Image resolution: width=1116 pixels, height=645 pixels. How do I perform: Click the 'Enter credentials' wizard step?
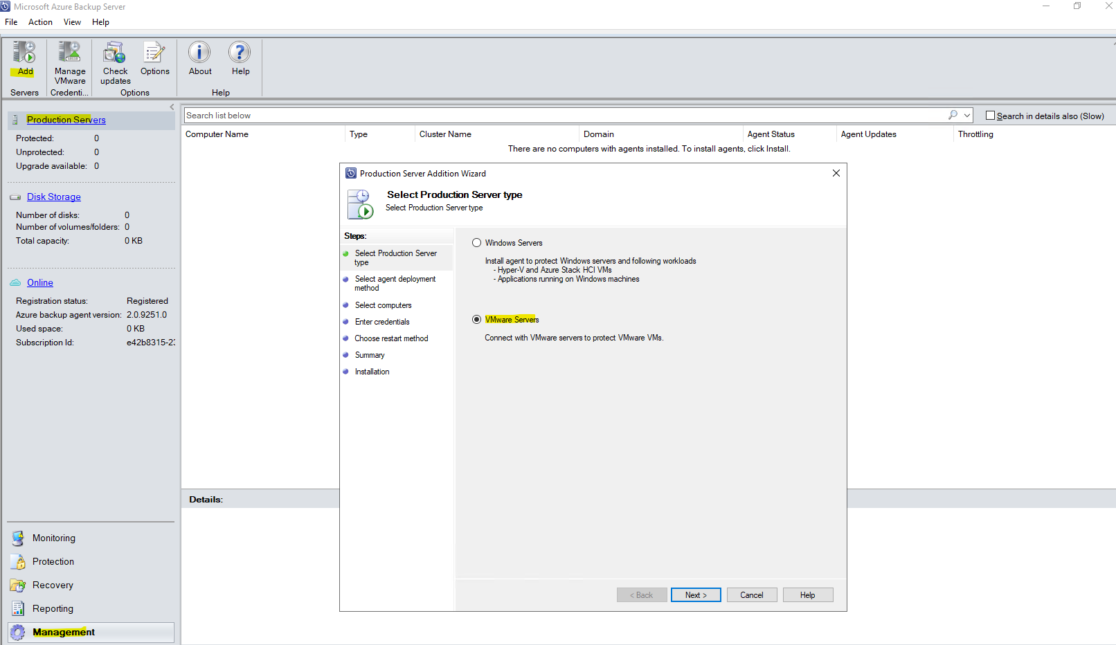coord(382,322)
